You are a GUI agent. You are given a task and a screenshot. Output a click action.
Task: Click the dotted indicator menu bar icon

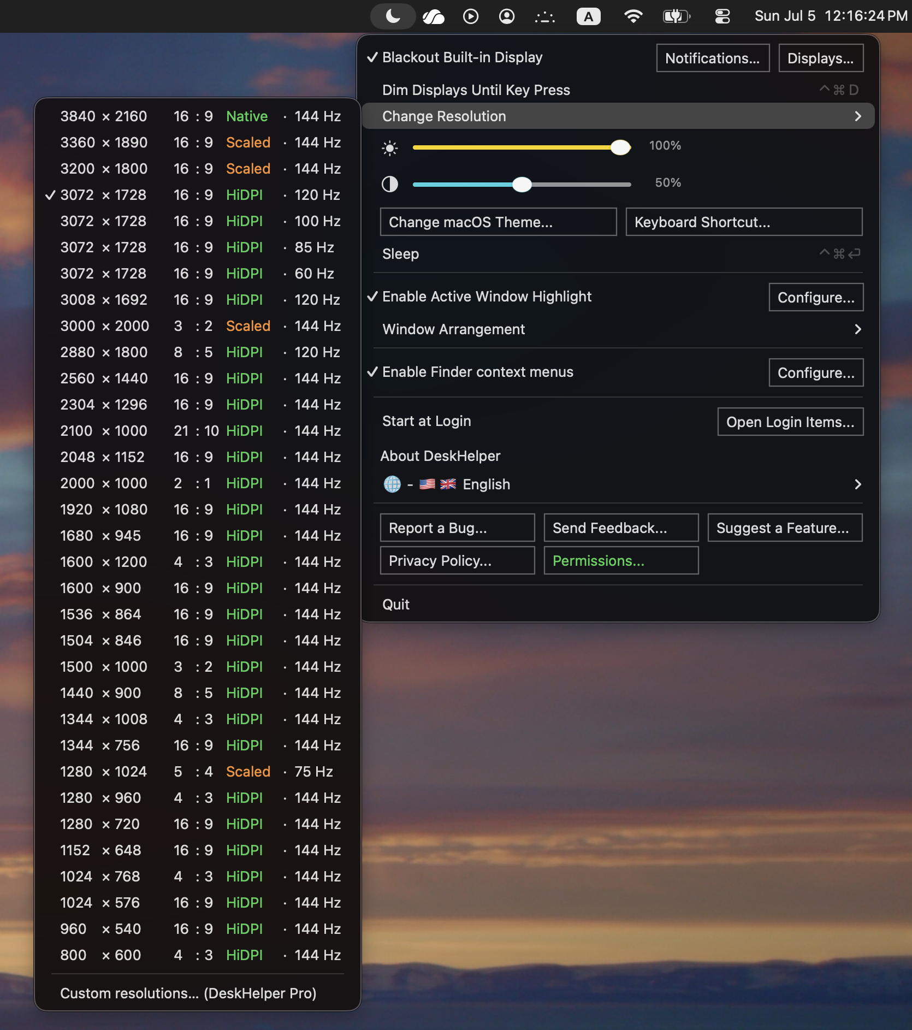pyautogui.click(x=544, y=17)
